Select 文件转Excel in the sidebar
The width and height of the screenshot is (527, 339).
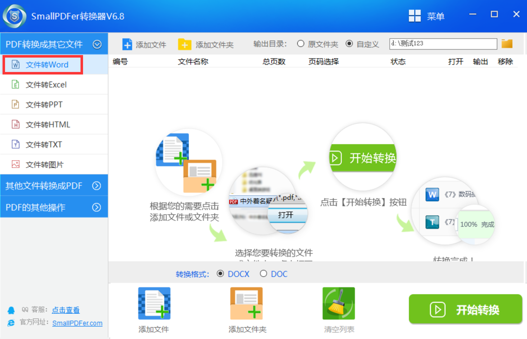[x=46, y=85]
